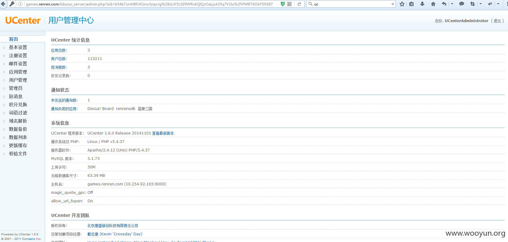Click the allow_url_fopen 'On' value
Viewport: 508px width, 242px height.
tap(90, 201)
